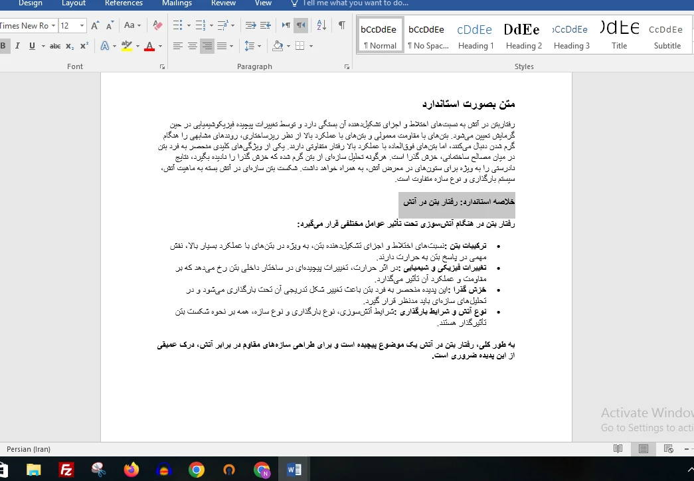Screen dimensions: 694x481
Task: Click the Increase Indent icon
Action: 266,25
